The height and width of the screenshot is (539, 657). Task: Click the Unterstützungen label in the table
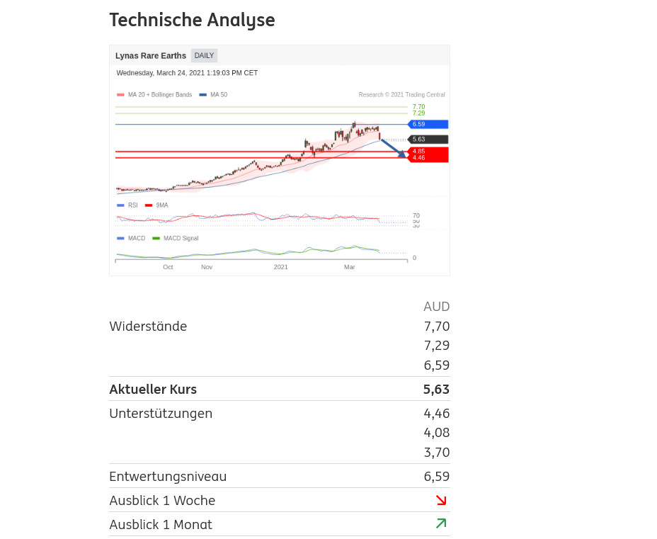pyautogui.click(x=161, y=413)
